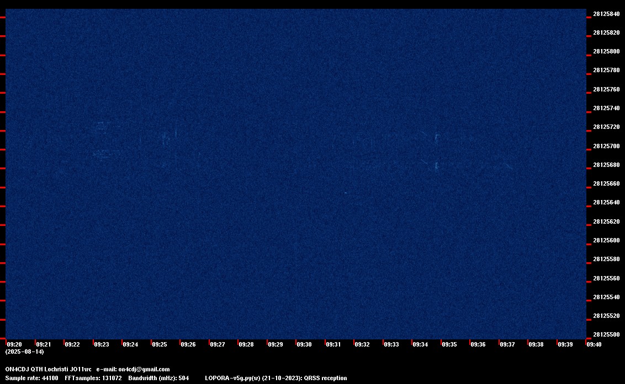The width and height of the screenshot is (625, 384).
Task: Click the 28125540 frequency label
Action: (606, 298)
